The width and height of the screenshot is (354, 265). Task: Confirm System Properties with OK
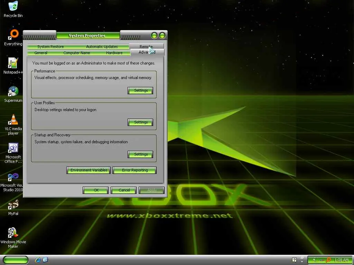[96, 190]
